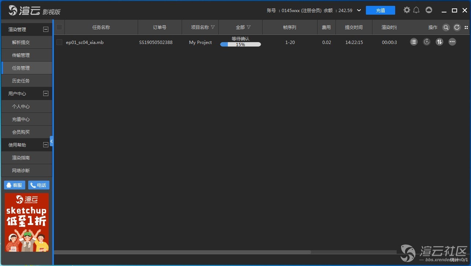Open the settings gear icon
Viewport: 471px width, 266px height.
tap(407, 10)
